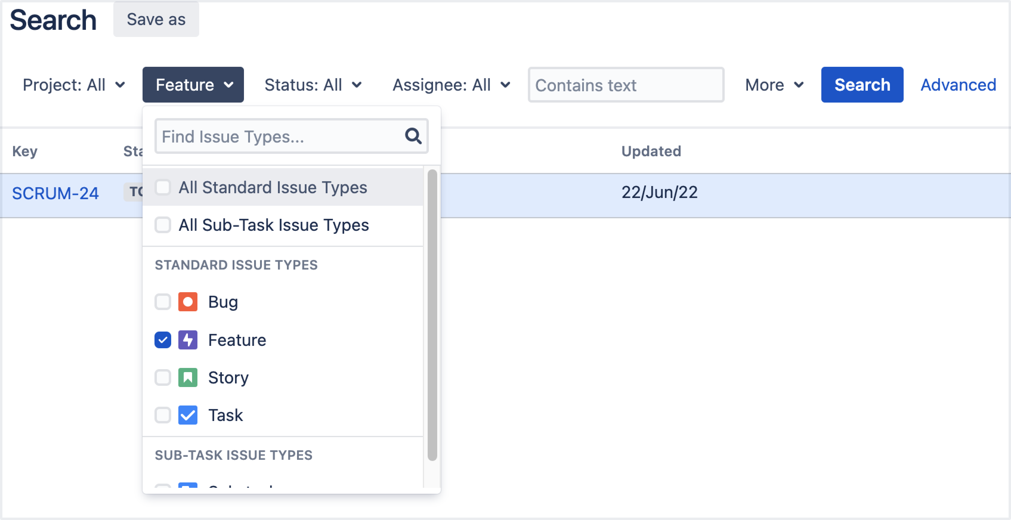
Task: Click magnifier icon in Find Issue Types
Action: tap(413, 136)
